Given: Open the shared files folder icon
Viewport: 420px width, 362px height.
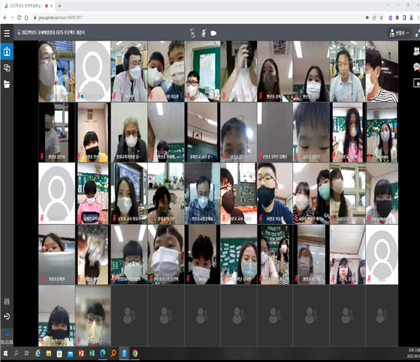Looking at the screenshot, I should [7, 84].
